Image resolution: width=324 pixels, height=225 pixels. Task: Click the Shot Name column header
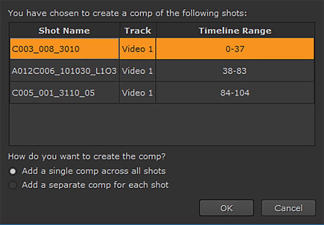64,30
